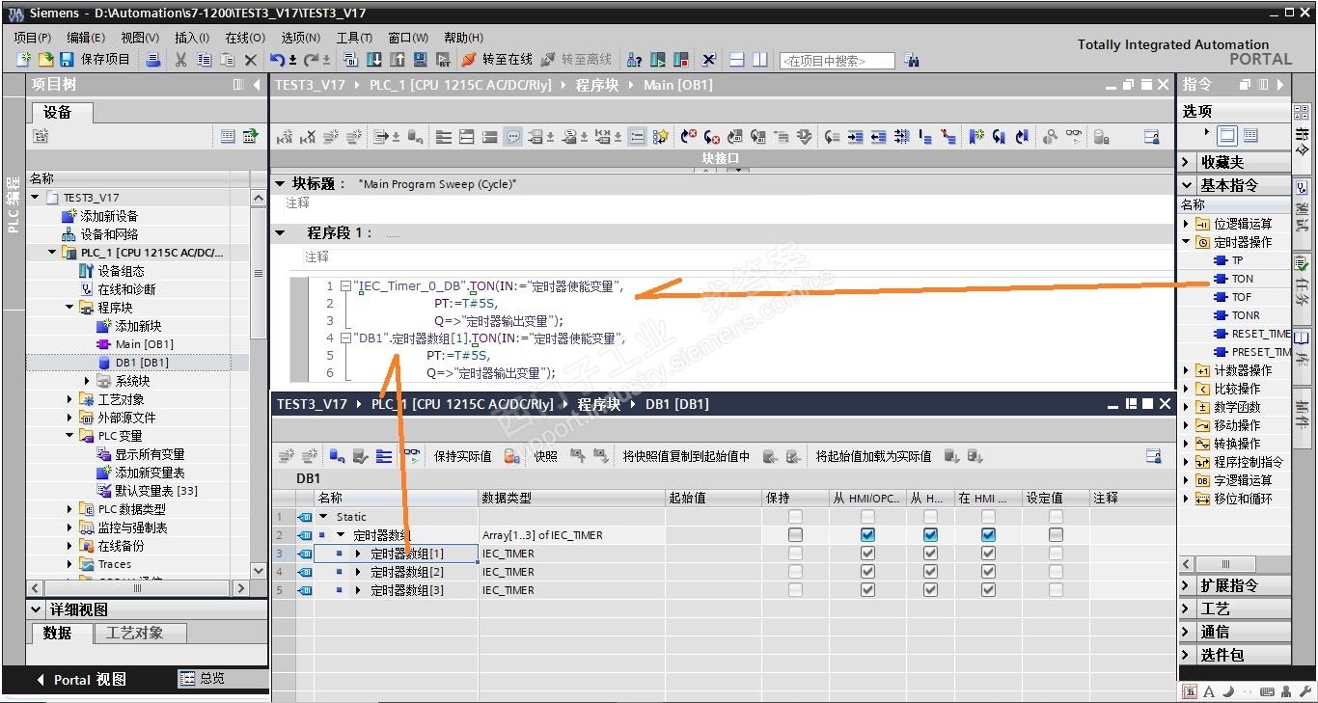Viewport: 1318px width, 703px height.
Task: Open existing project toolbar icon
Action: click(45, 60)
